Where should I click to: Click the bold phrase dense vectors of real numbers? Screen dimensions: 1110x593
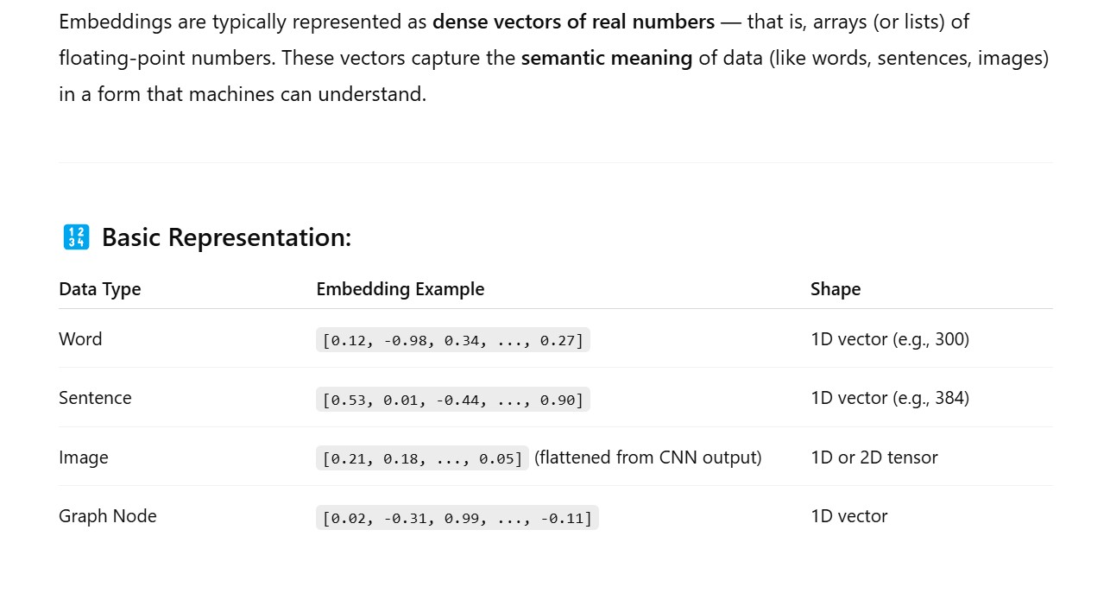[573, 22]
